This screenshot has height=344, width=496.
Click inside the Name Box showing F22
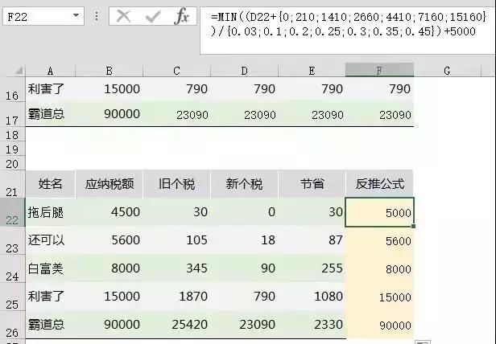pyautogui.click(x=36, y=16)
